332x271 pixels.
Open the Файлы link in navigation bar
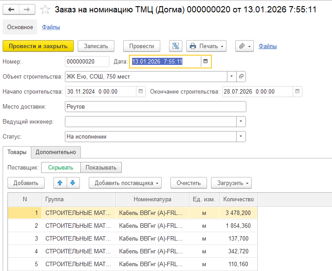(x=51, y=27)
